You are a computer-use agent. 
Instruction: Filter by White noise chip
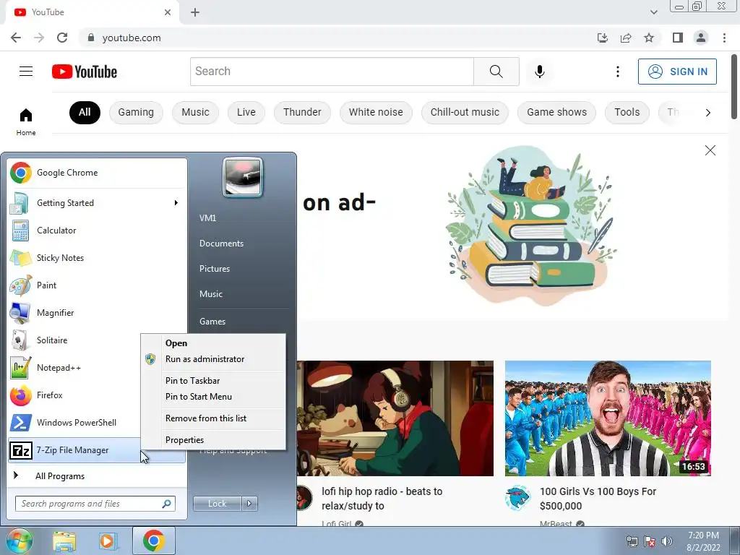pyautogui.click(x=376, y=112)
